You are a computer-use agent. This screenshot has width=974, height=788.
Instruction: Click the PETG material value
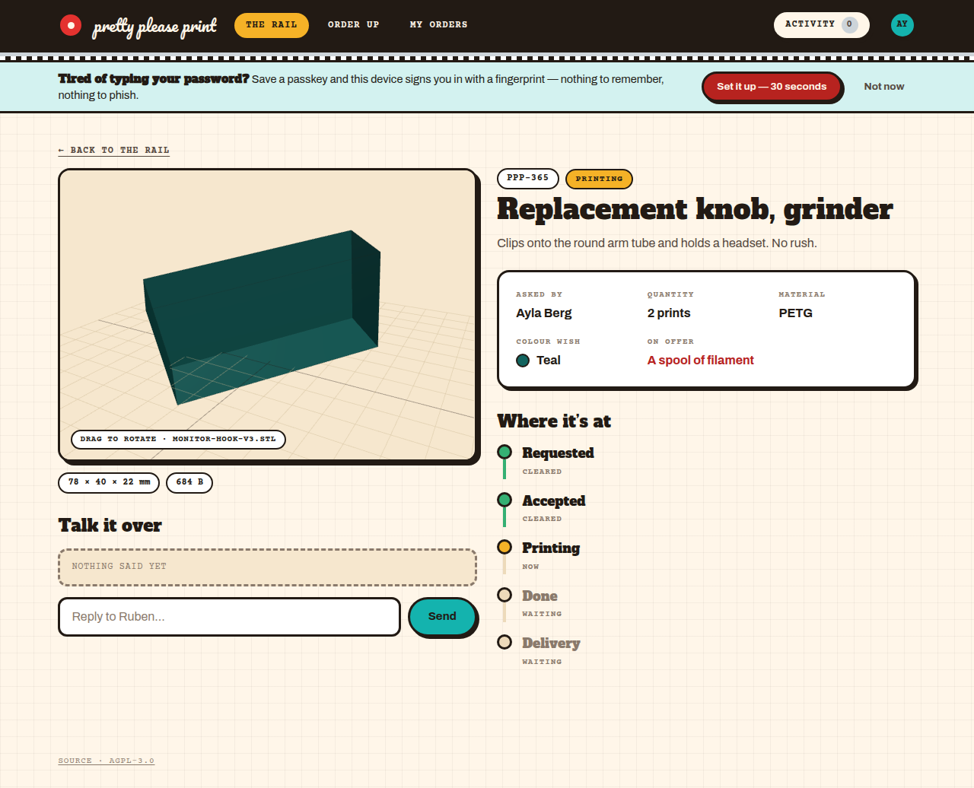tap(796, 313)
